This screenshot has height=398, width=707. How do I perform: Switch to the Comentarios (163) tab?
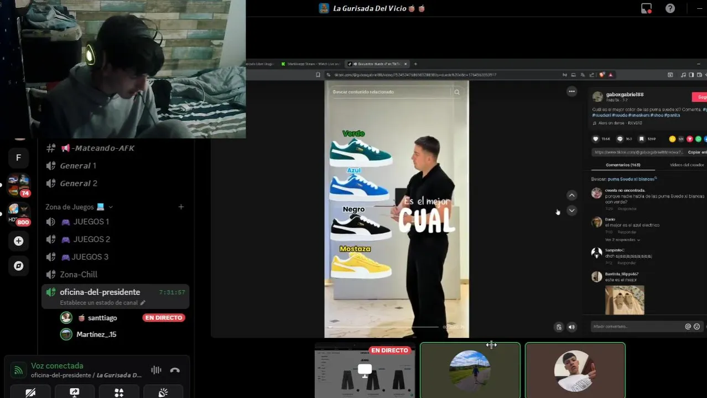[623, 165]
